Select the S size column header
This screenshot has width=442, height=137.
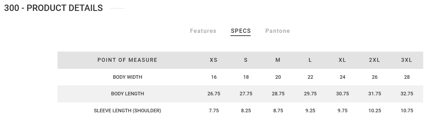(246, 60)
